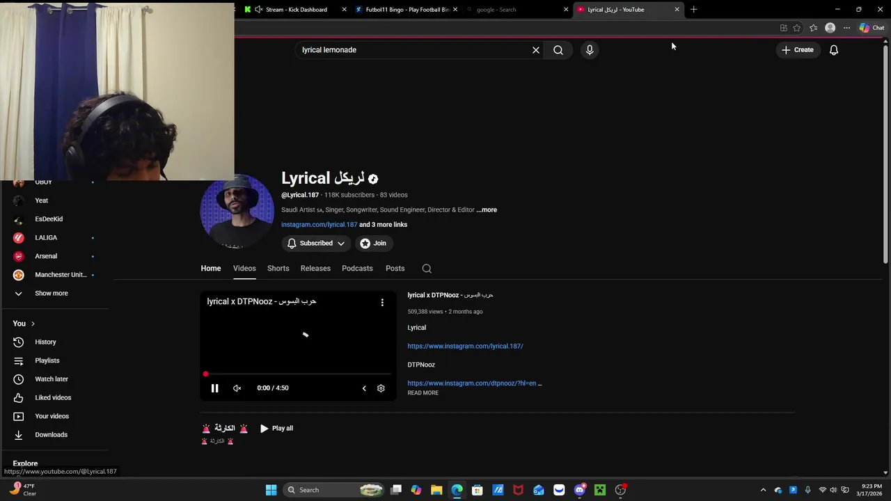Viewport: 891px width, 501px height.
Task: Close the Futbol11 Bingo tab
Action: (x=455, y=10)
